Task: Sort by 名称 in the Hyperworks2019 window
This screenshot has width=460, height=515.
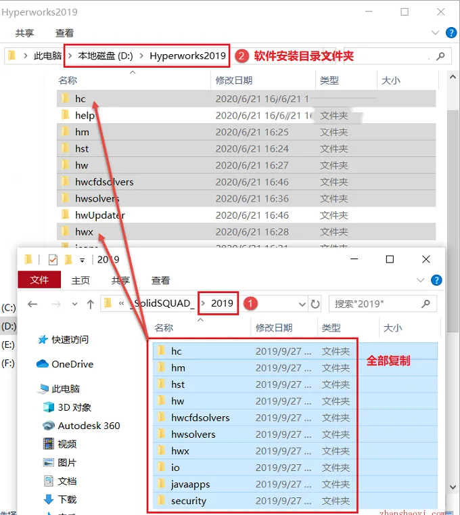Action: [68, 80]
